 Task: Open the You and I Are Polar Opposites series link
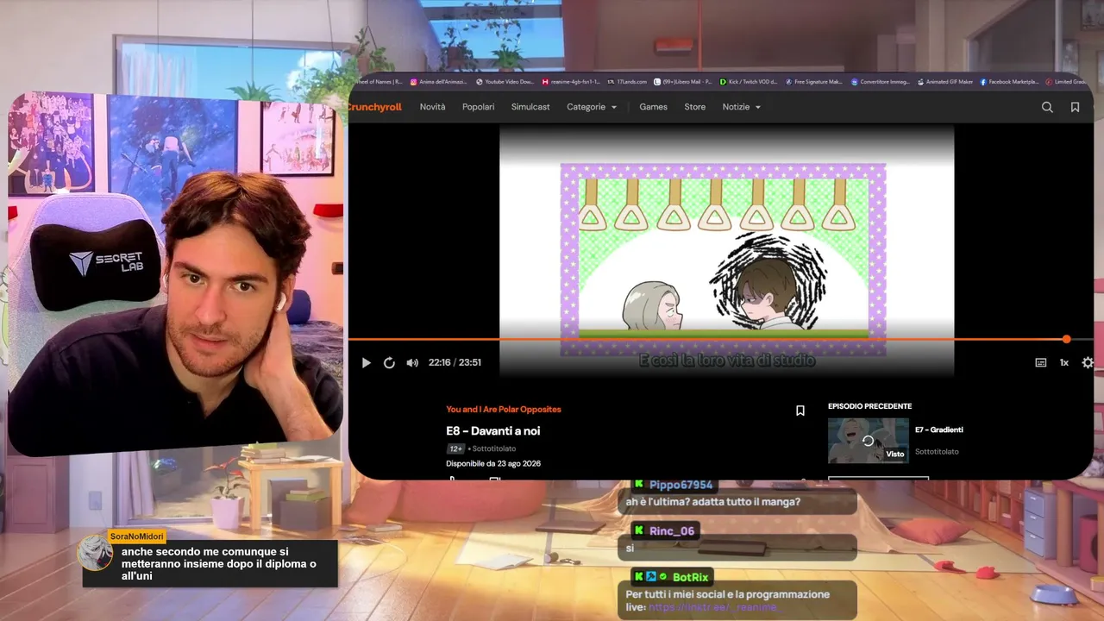[x=504, y=410]
